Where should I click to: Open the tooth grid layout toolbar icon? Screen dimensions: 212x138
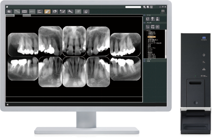click(x=25, y=12)
